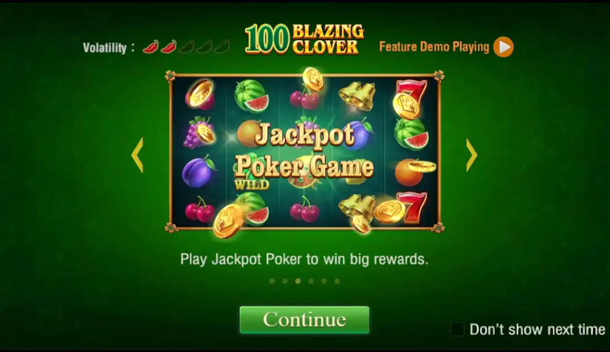Select the active third pagination dot
Image resolution: width=610 pixels, height=352 pixels.
point(298,281)
